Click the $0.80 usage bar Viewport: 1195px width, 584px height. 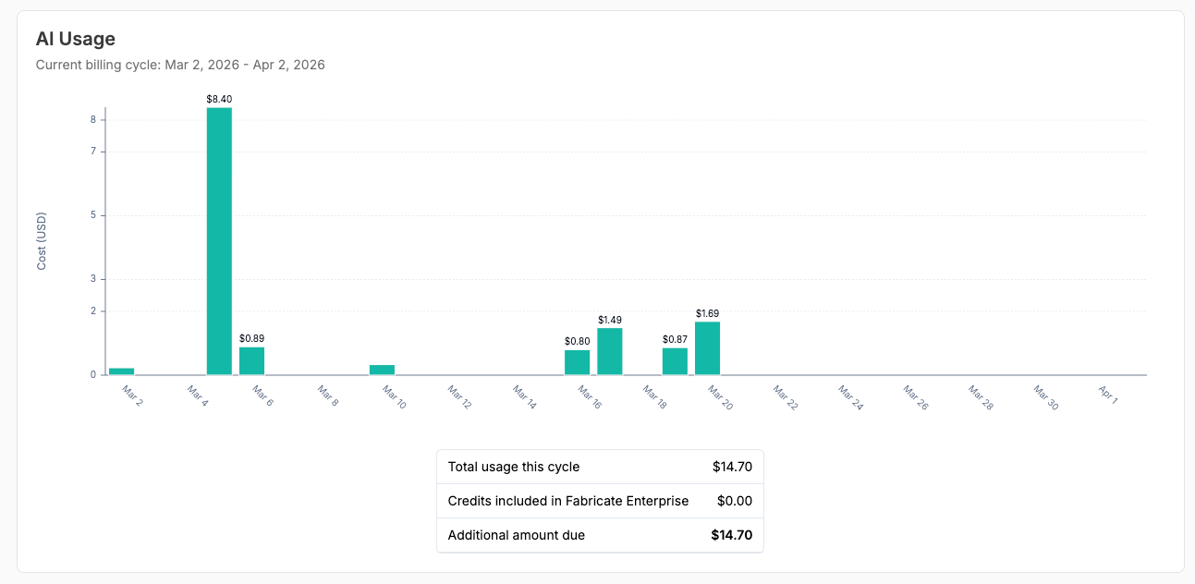click(577, 362)
